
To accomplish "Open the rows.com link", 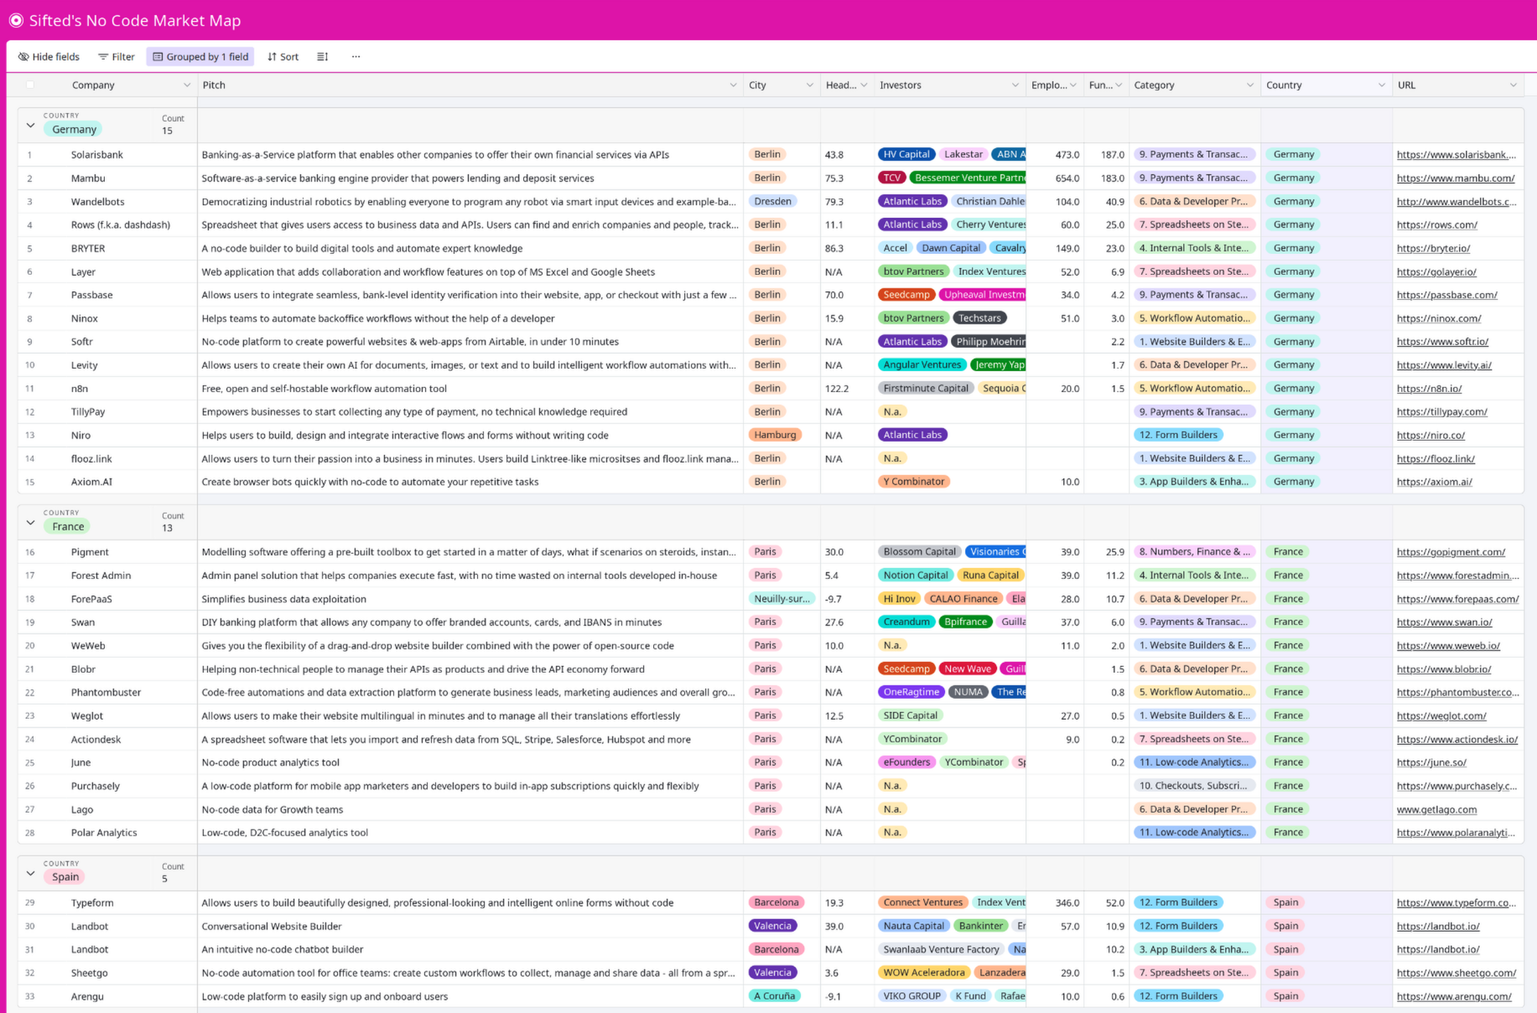I will tap(1436, 225).
